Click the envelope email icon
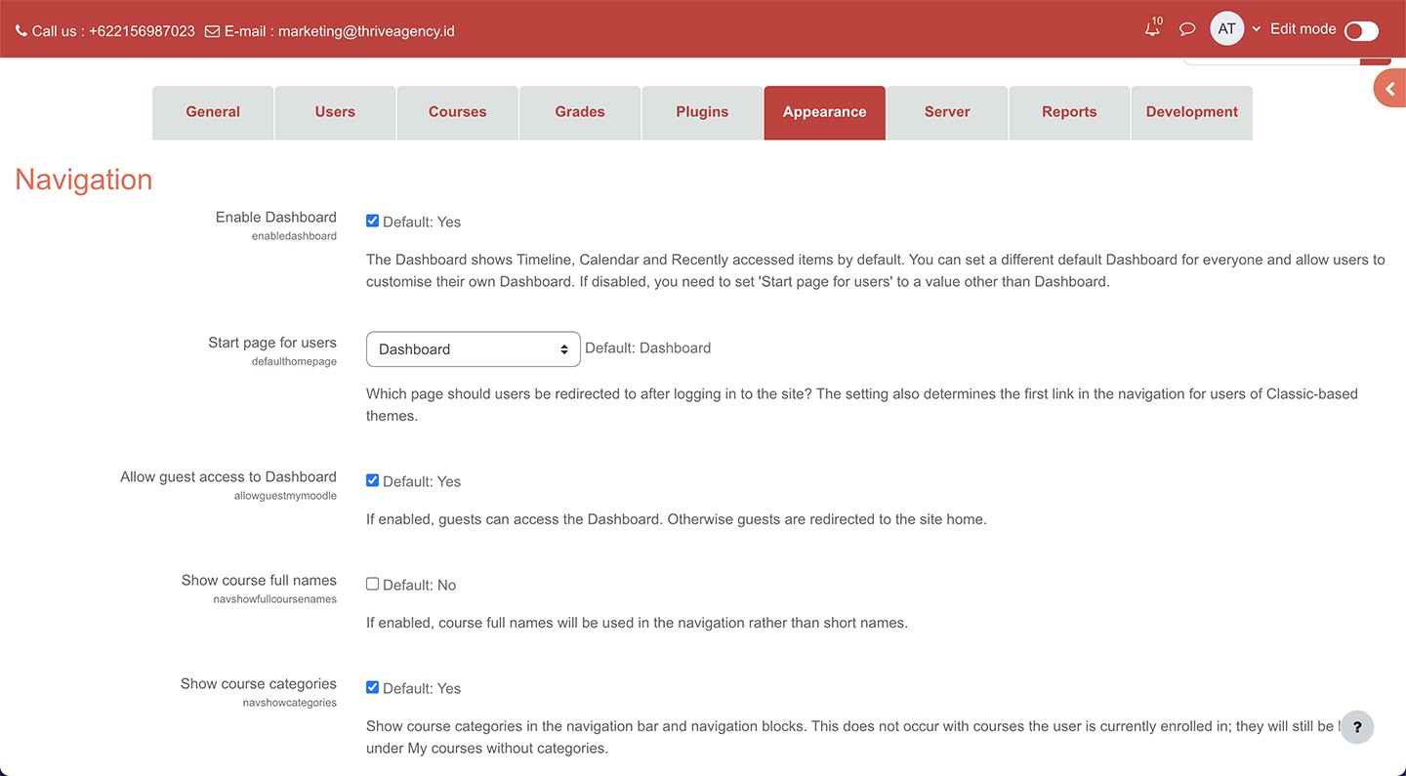 (212, 31)
